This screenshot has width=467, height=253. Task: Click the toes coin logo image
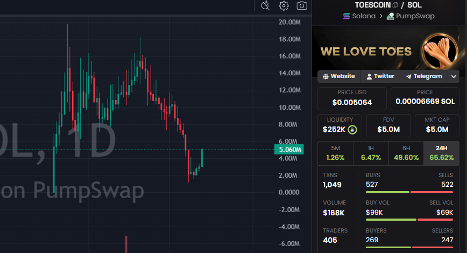tap(440, 51)
